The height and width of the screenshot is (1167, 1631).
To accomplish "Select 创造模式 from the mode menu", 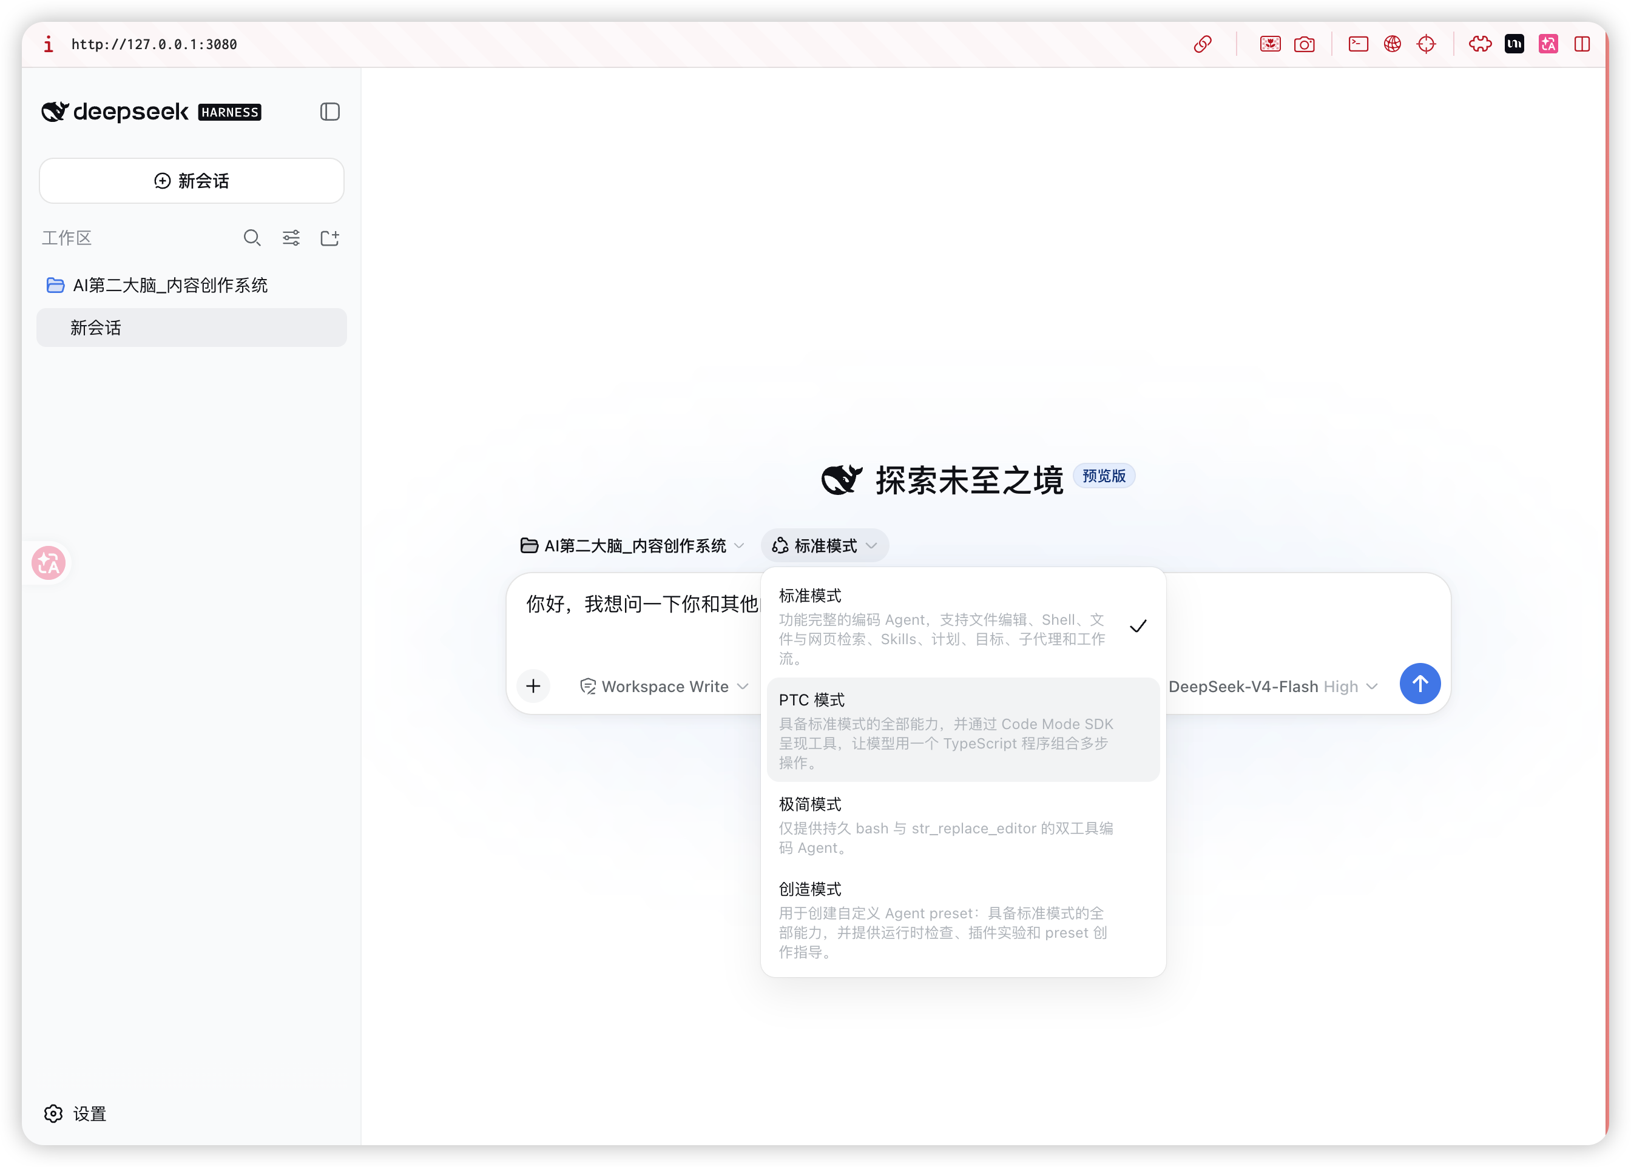I will coord(963,920).
